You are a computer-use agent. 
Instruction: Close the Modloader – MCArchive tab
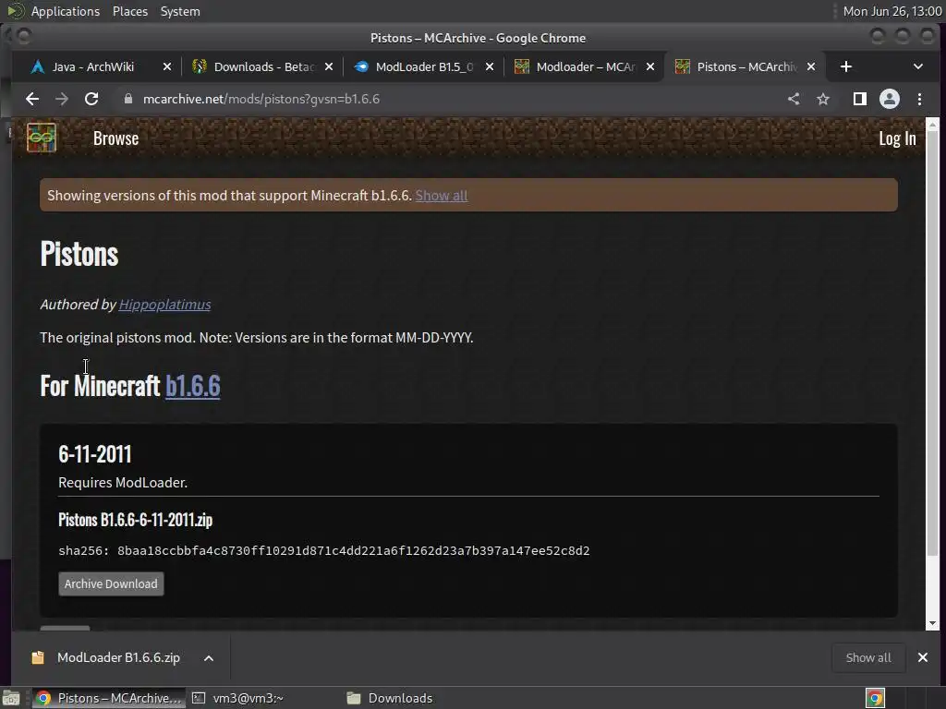(650, 66)
